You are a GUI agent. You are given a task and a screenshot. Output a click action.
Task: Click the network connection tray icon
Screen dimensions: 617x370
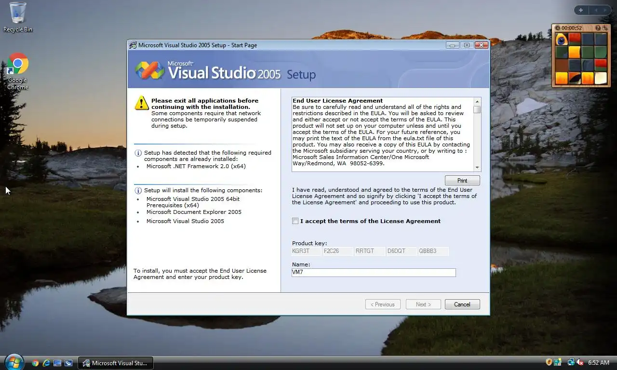[x=571, y=362]
